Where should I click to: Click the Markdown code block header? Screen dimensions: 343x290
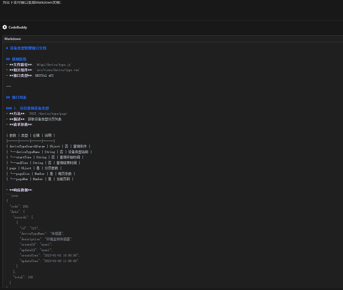click(172, 39)
